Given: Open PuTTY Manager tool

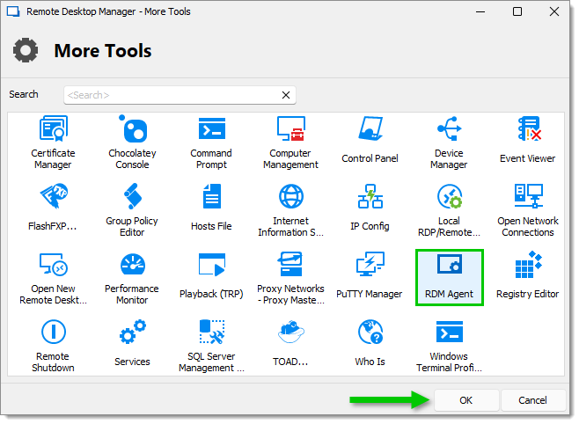Looking at the screenshot, I should coord(370,277).
